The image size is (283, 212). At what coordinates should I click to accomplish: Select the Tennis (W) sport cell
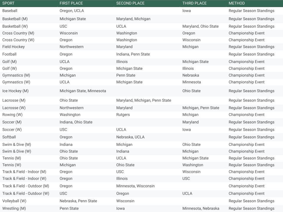coord(12,165)
